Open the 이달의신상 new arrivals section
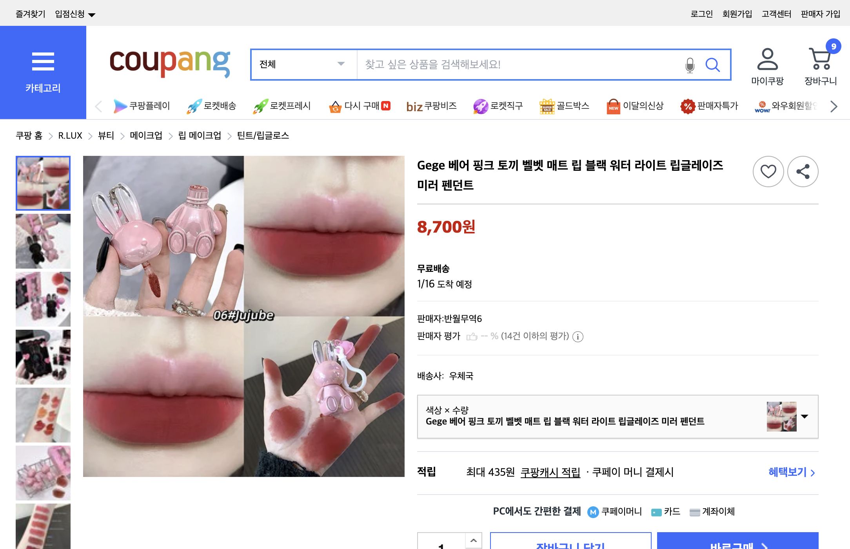Viewport: 850px width, 549px height. [x=614, y=106]
